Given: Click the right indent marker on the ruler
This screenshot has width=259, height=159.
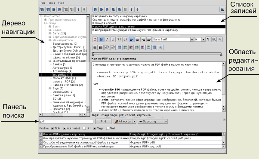Looking at the screenshot, I should (x=221, y=55).
